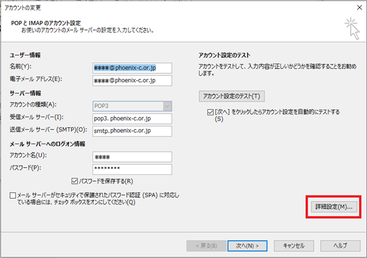Image resolution: width=367 pixels, height=258 pixels.
Task: Select the アカウント名(U) text box
Action: pyautogui.click(x=132, y=157)
